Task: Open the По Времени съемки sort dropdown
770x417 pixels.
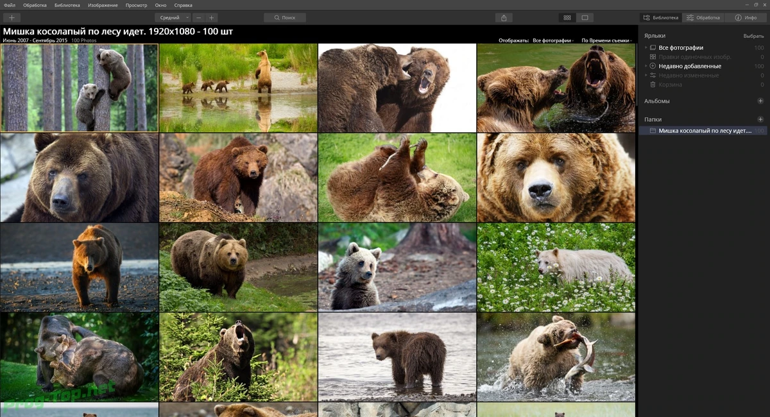Action: tap(606, 40)
